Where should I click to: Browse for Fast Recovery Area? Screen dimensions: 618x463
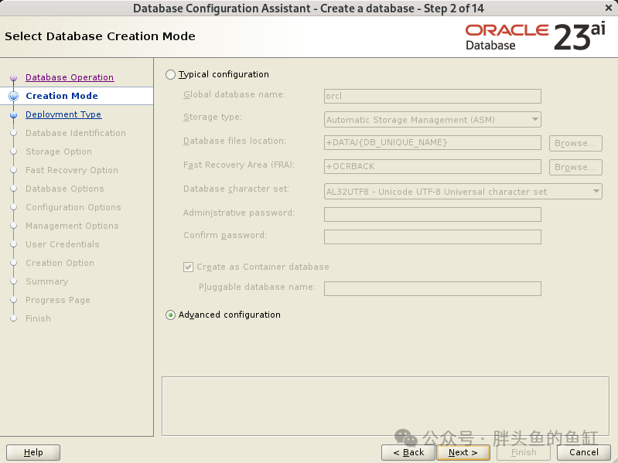tap(575, 167)
